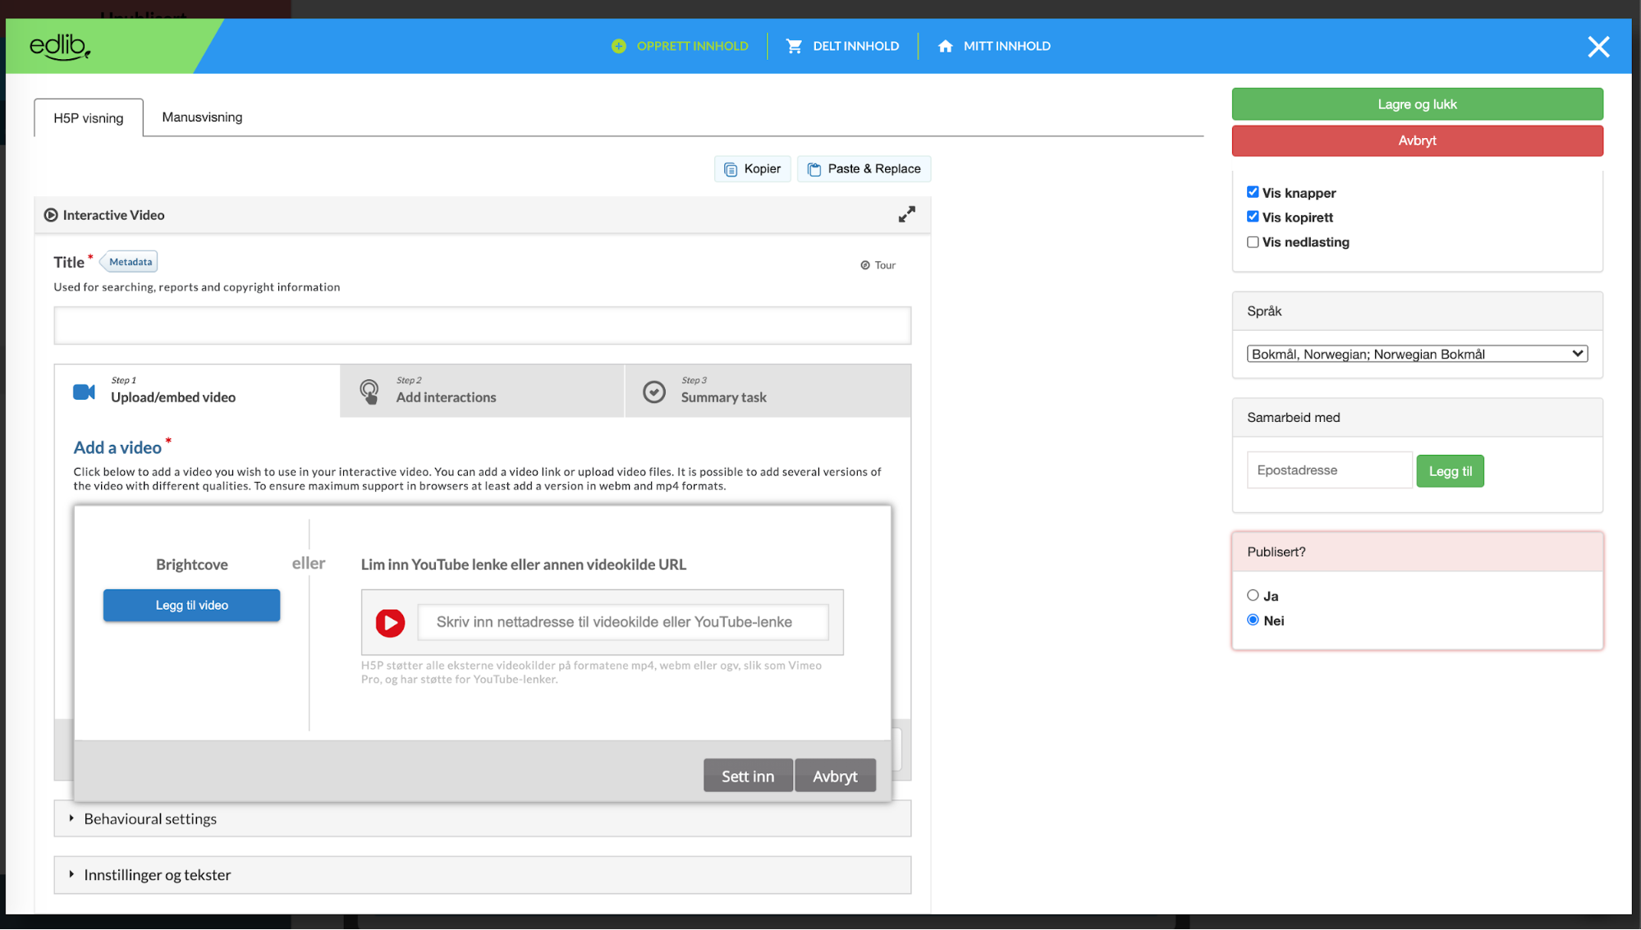Viewport: 1641px width, 930px height.
Task: Click the fullscreen expand arrows icon
Action: [906, 214]
